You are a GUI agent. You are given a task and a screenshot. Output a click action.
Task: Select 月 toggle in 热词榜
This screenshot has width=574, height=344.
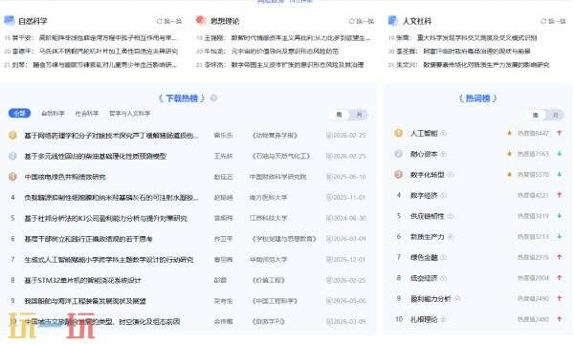[555, 116]
